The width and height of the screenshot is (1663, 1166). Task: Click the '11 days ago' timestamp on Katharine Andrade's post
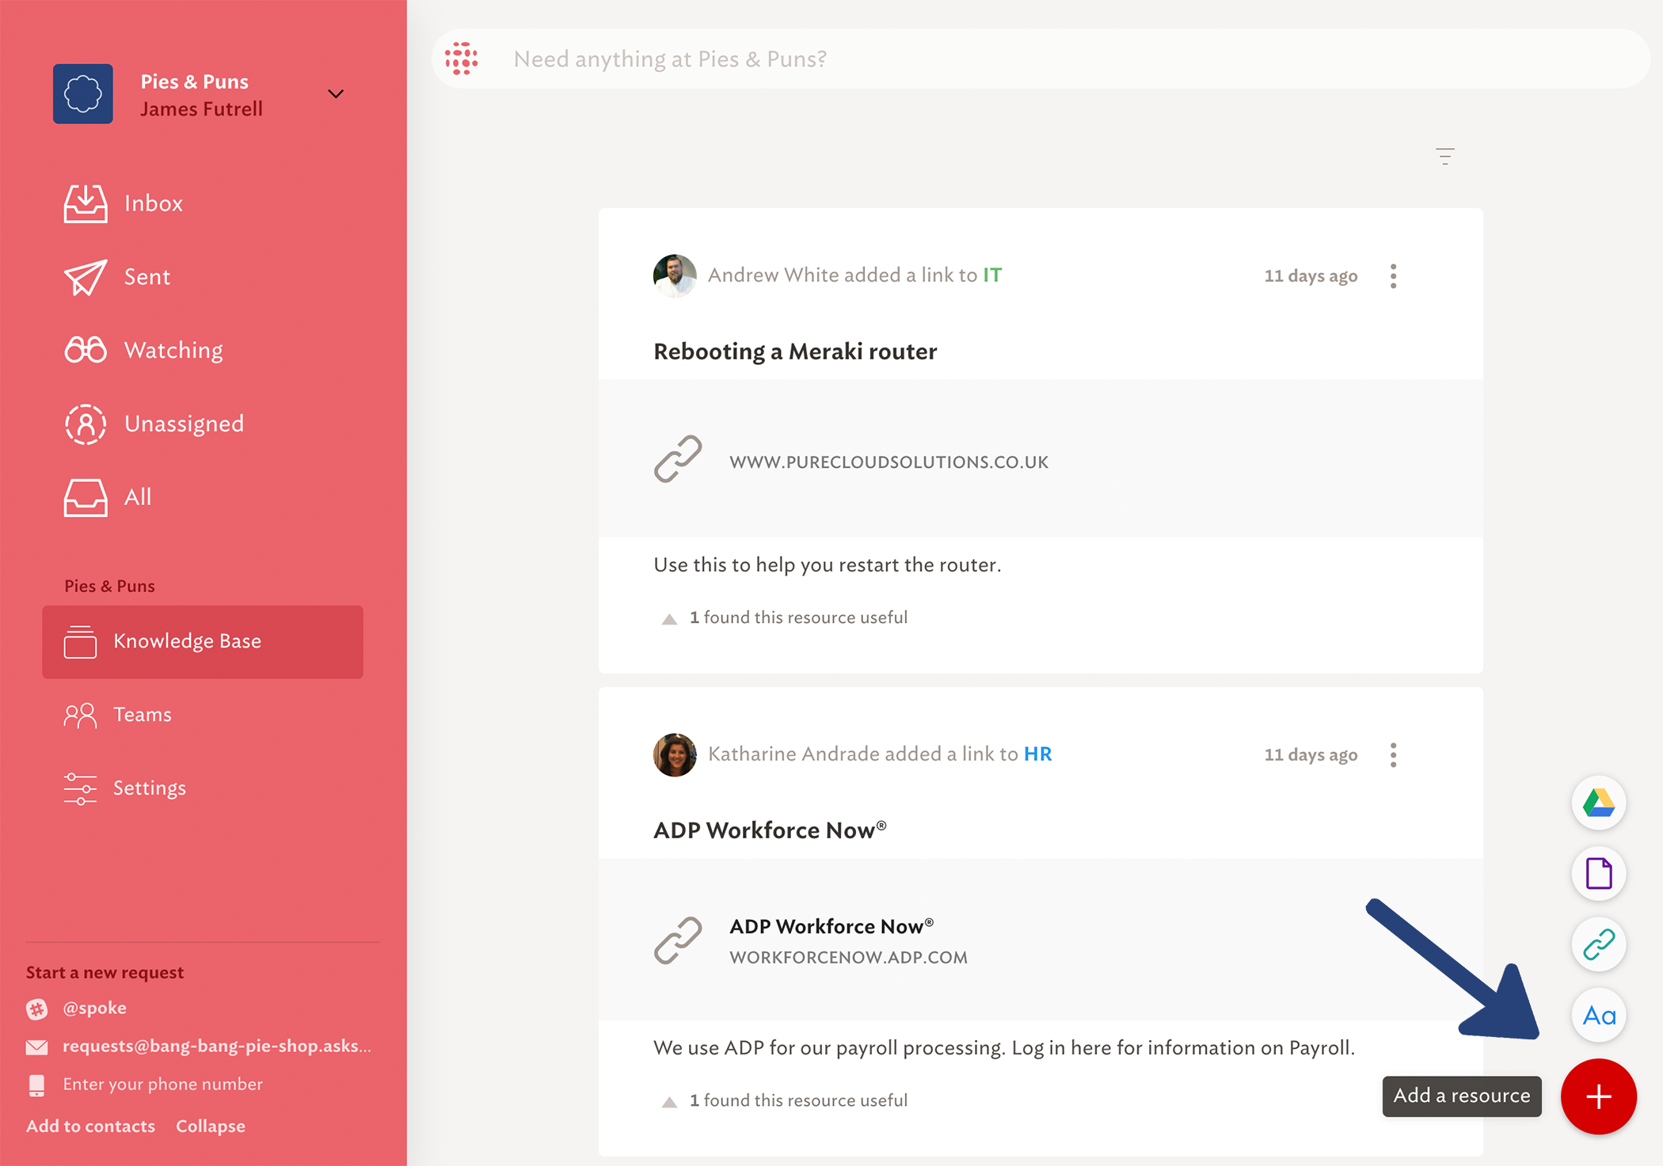tap(1311, 755)
